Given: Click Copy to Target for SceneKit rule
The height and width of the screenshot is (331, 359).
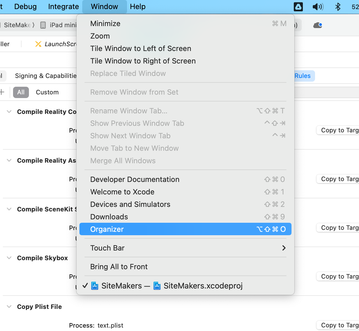Looking at the screenshot, I should (x=338, y=228).
